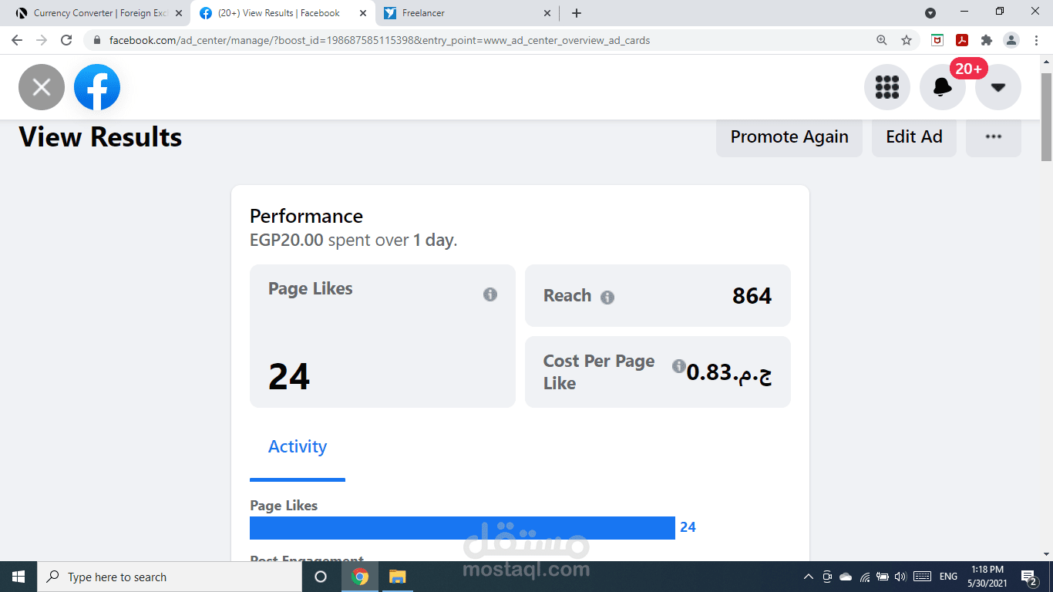Open File Explorer from the taskbar
The width and height of the screenshot is (1053, 592).
click(x=397, y=577)
